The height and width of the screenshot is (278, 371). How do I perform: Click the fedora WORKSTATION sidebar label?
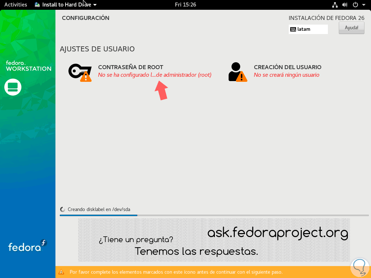pyautogui.click(x=28, y=66)
